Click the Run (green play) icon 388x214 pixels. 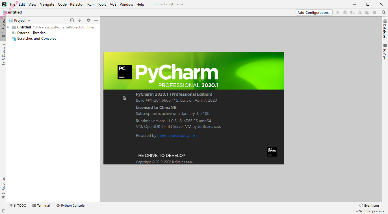pyautogui.click(x=338, y=12)
